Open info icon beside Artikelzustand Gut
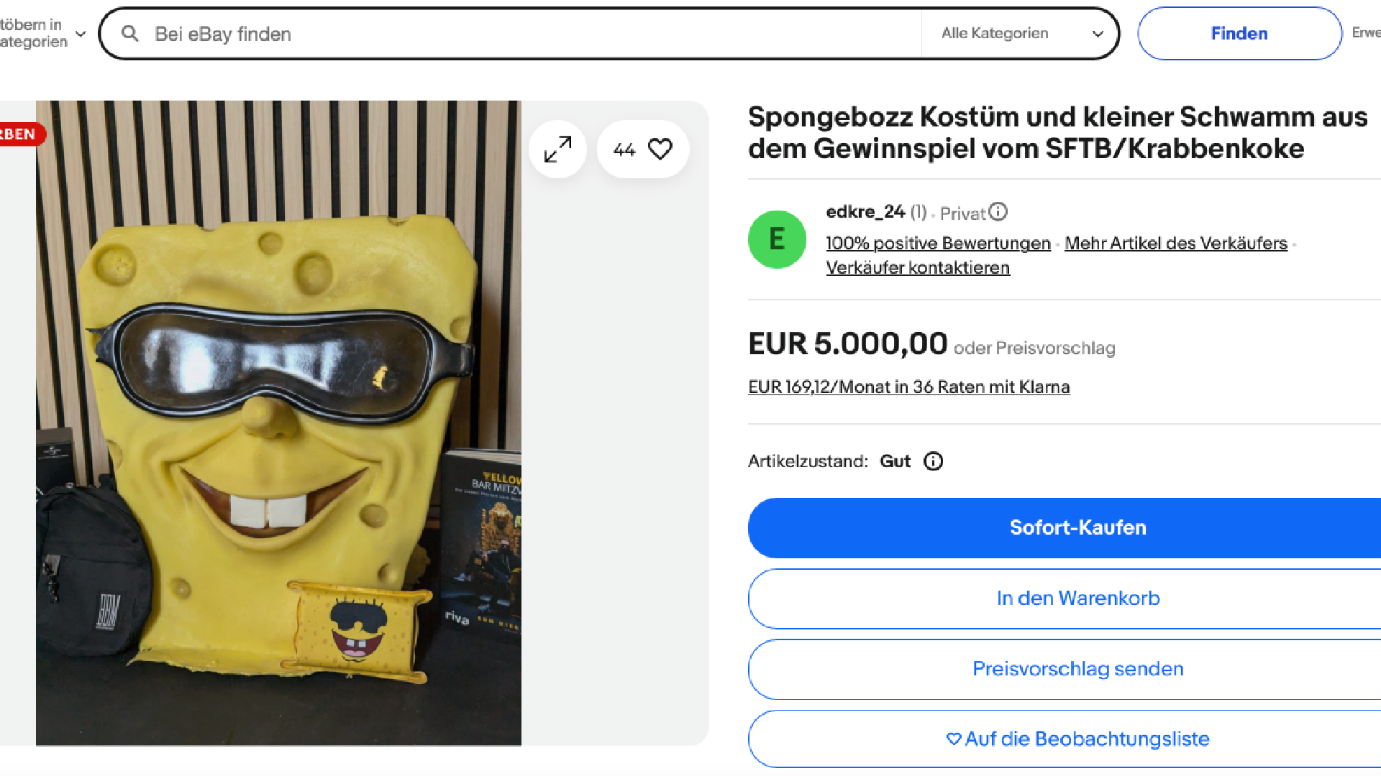This screenshot has height=776, width=1381. tap(933, 461)
